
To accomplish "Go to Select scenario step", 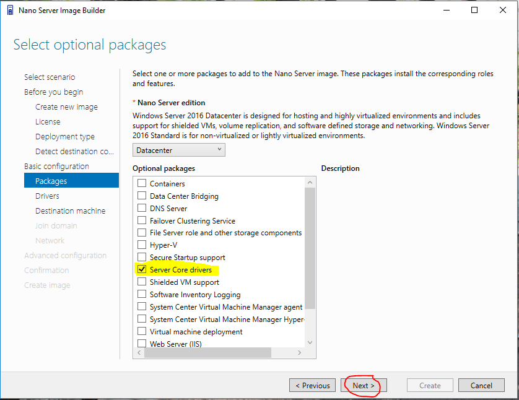I will [x=50, y=77].
